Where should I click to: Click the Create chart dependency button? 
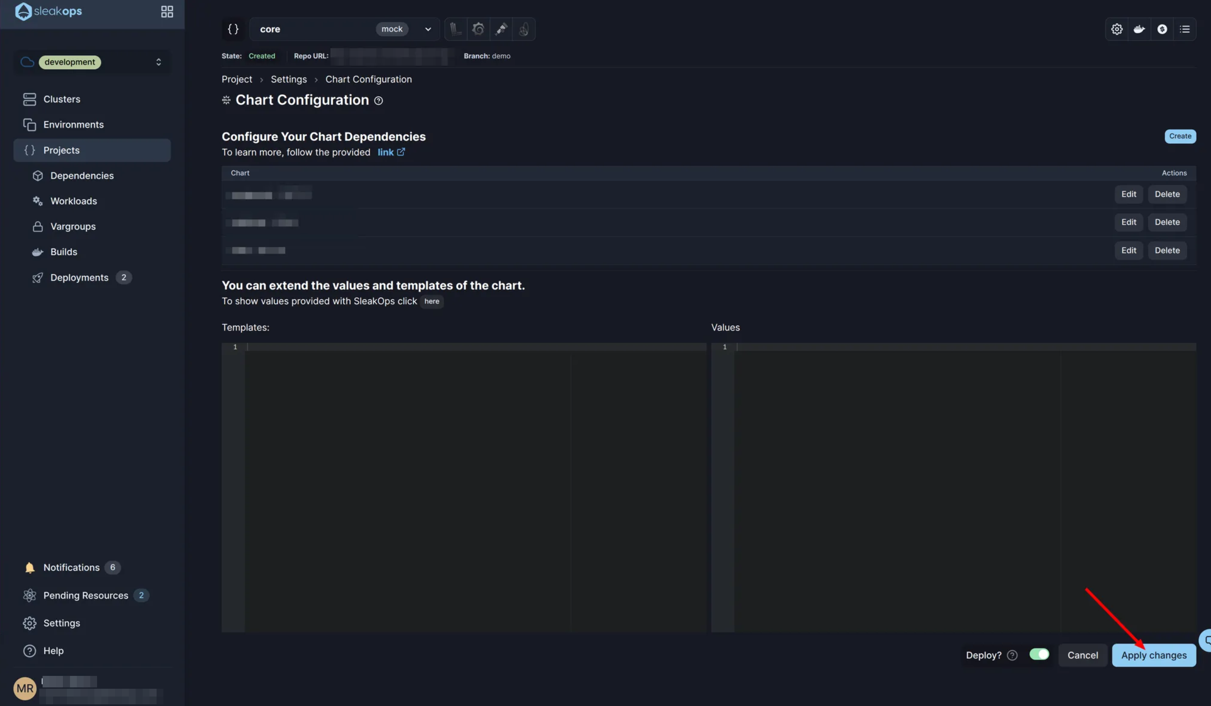[1180, 136]
